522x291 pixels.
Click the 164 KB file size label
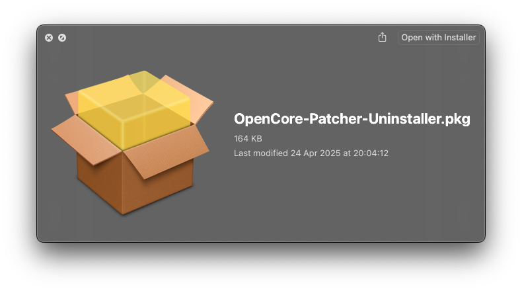(248, 139)
